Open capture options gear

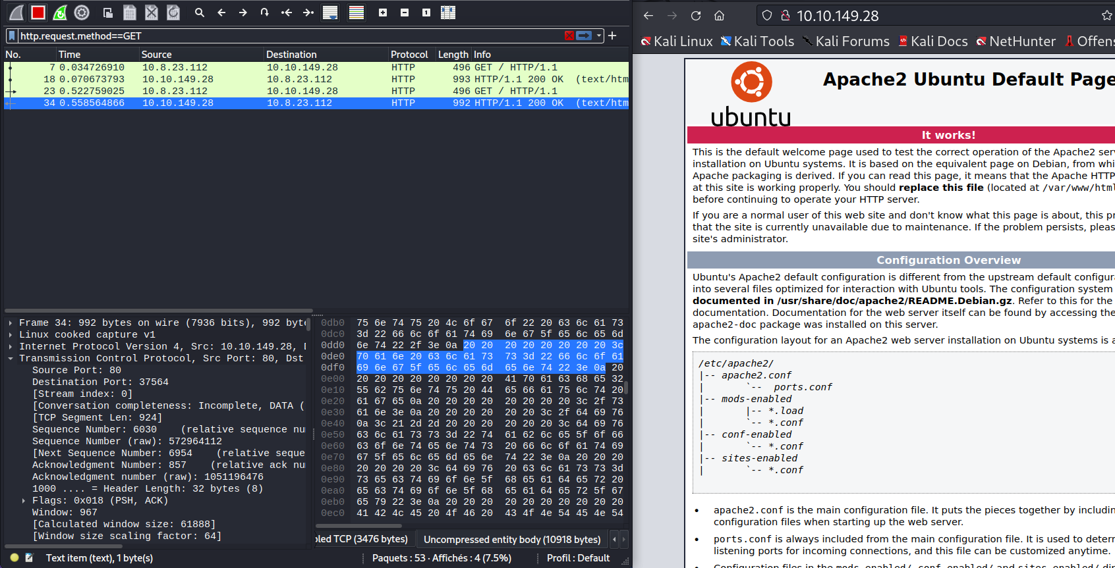click(x=82, y=13)
